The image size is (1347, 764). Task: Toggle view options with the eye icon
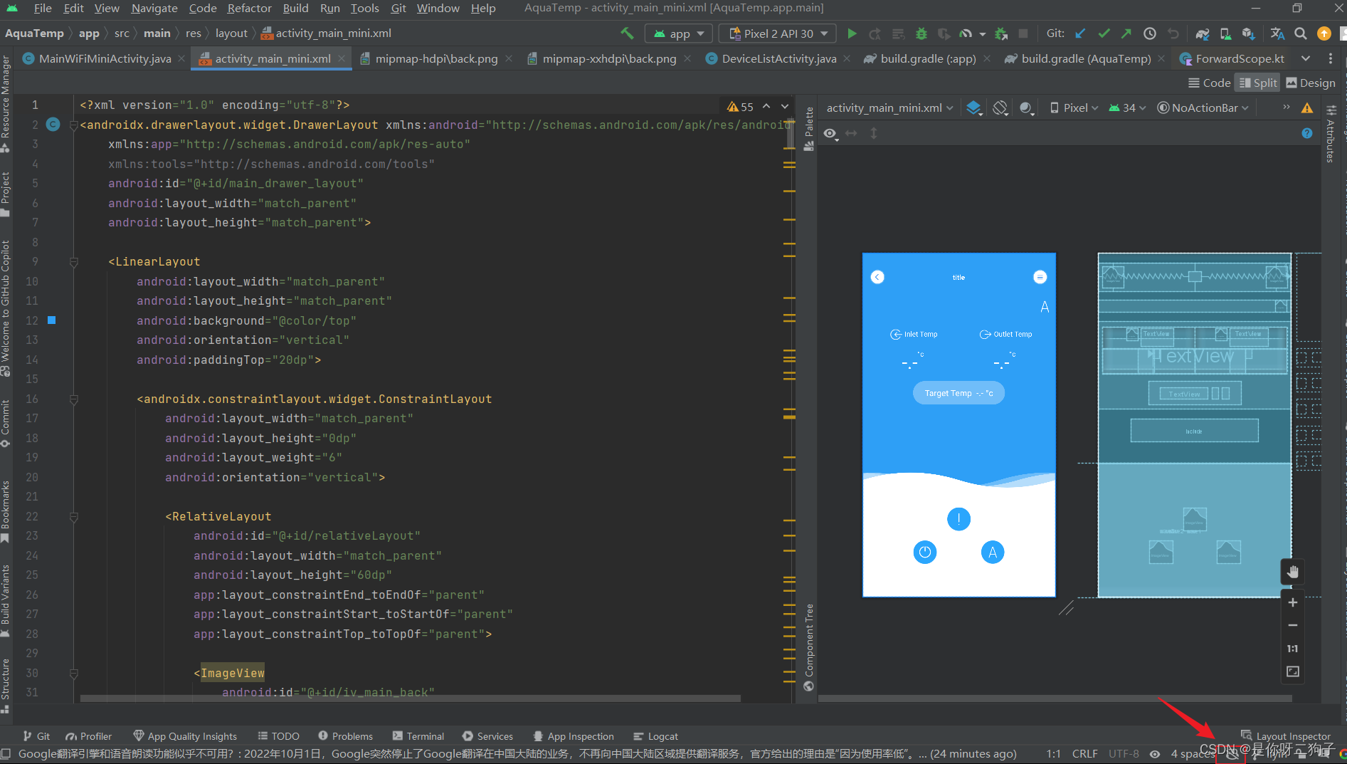click(830, 133)
